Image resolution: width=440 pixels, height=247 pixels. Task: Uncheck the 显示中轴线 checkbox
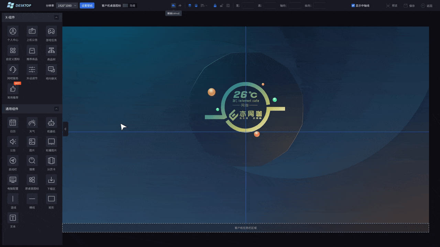coord(353,5)
